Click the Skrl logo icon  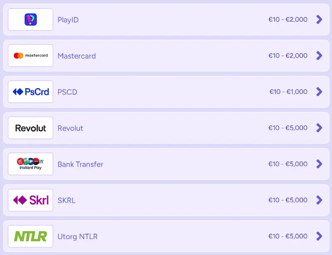pyautogui.click(x=31, y=200)
